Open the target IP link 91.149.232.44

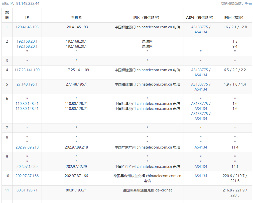coord(28,4)
